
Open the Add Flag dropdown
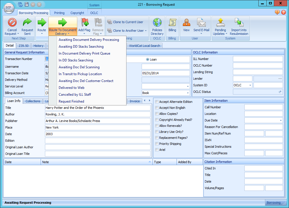pyautogui.click(x=84, y=25)
